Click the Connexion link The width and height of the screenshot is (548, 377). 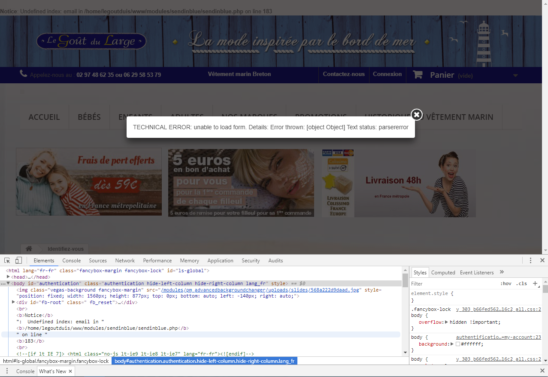tap(387, 74)
